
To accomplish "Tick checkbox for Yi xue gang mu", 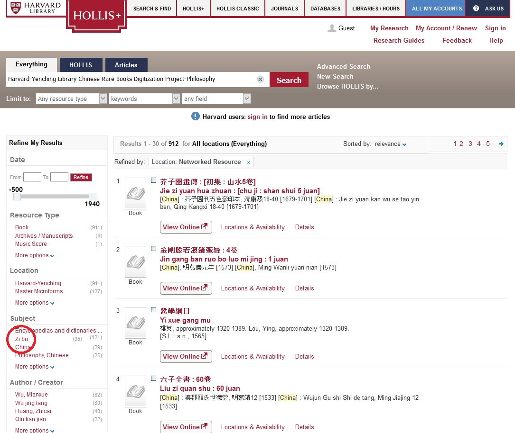I will click(153, 309).
